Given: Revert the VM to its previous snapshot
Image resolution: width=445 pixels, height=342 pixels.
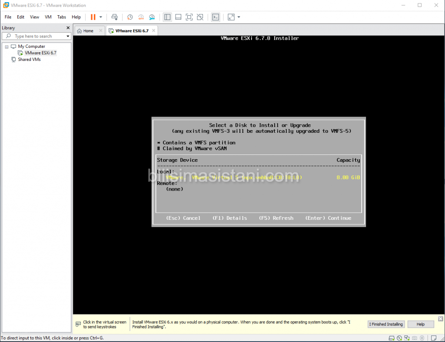Looking at the screenshot, I should point(141,17).
